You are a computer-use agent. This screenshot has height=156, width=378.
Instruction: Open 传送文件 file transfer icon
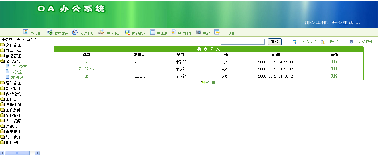point(49,32)
